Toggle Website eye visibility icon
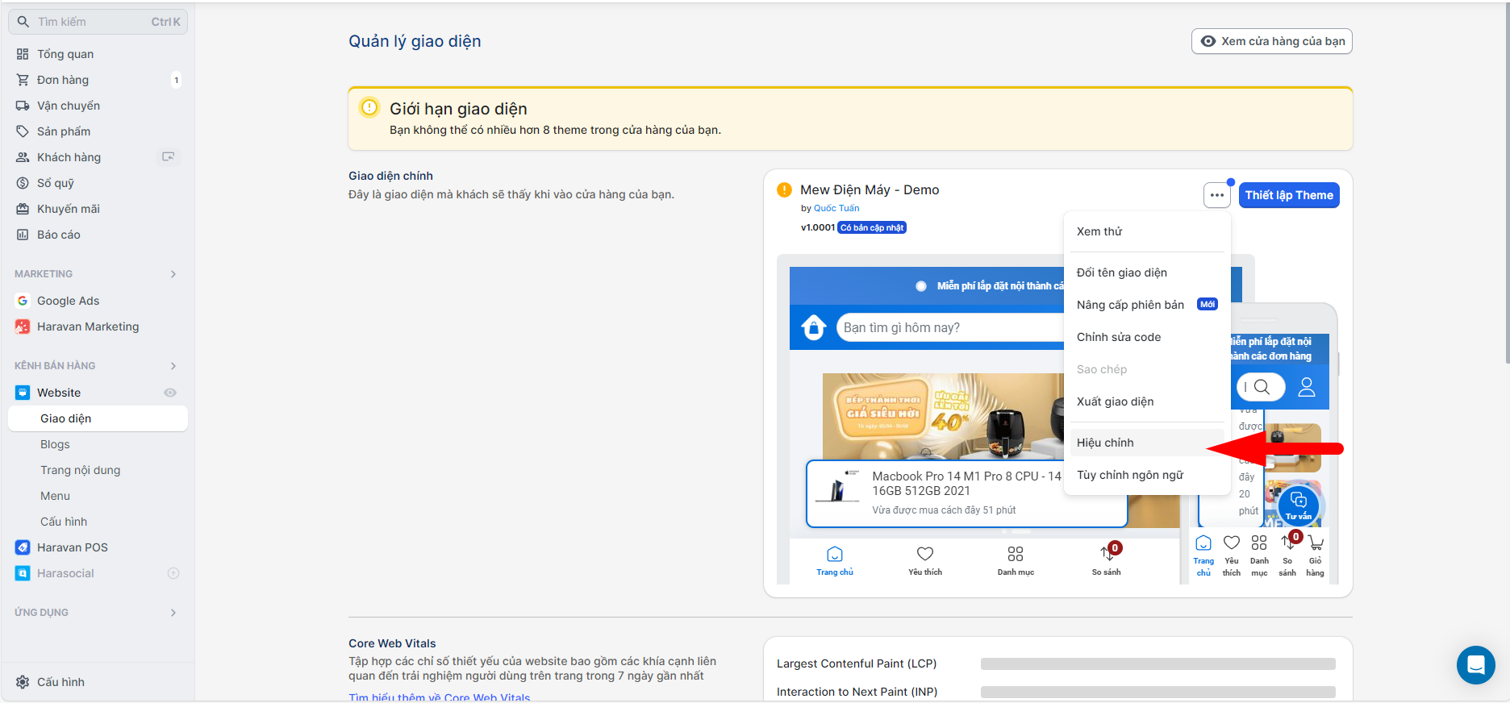Screen dimensions: 1510x703 (170, 393)
